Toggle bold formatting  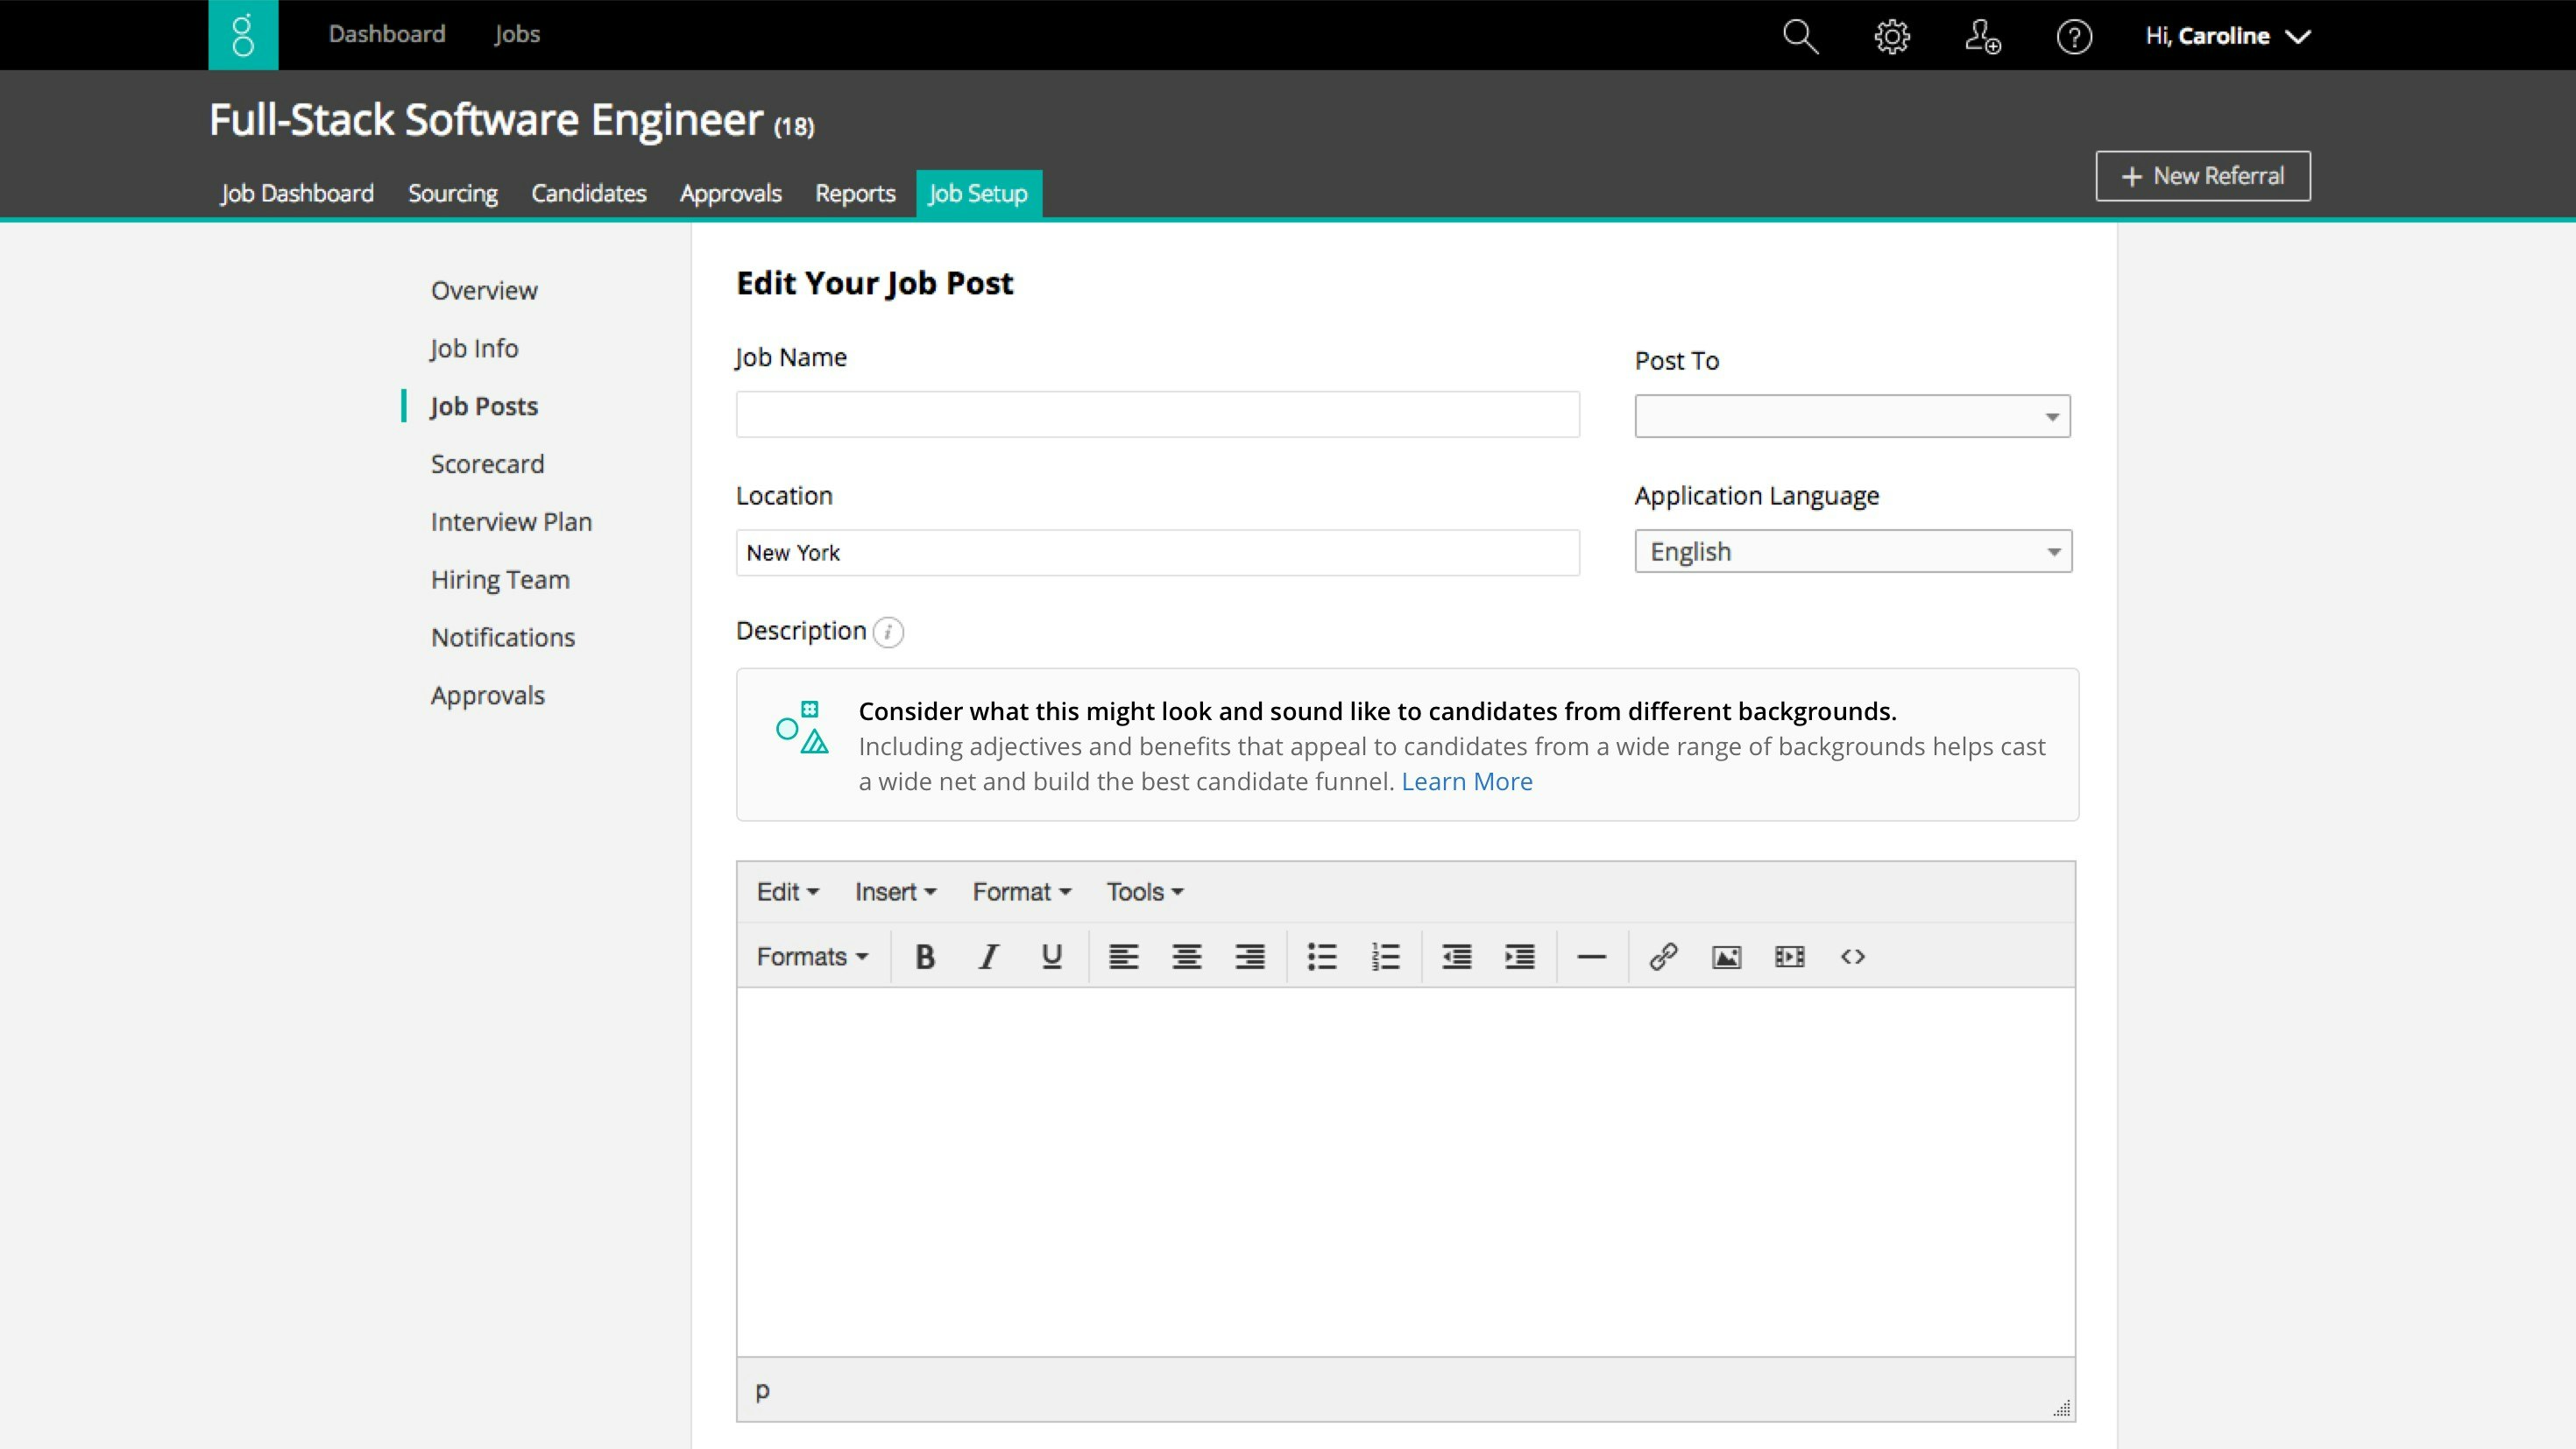click(924, 956)
